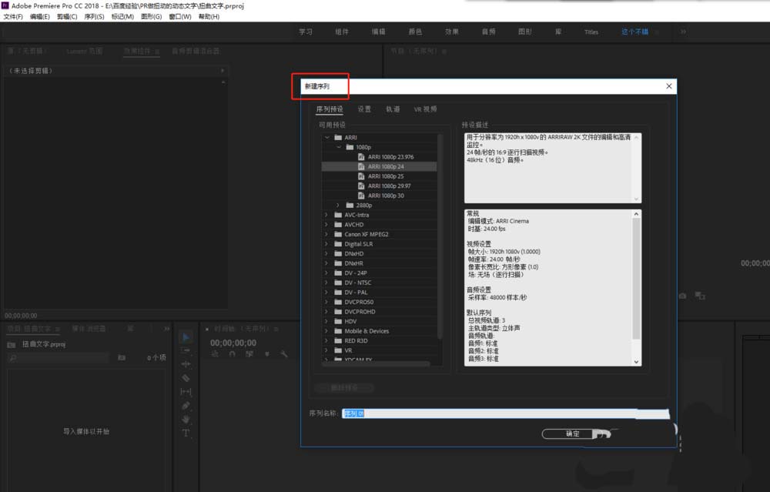Image resolution: width=770 pixels, height=492 pixels.
Task: Click the magnifier icon in the project panel search
Action: point(12,356)
